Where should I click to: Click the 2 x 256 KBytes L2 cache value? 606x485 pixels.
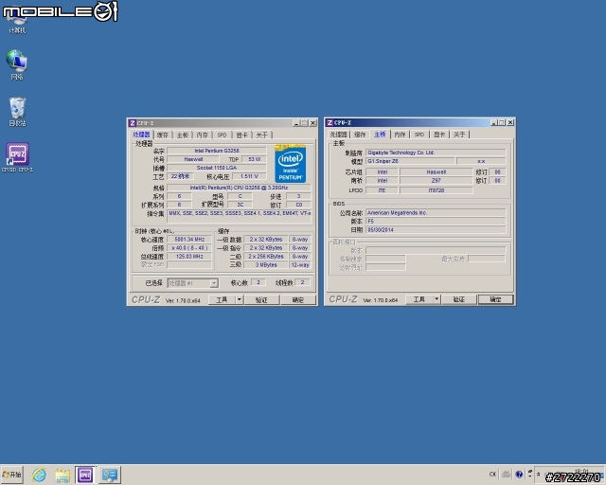[x=266, y=257]
